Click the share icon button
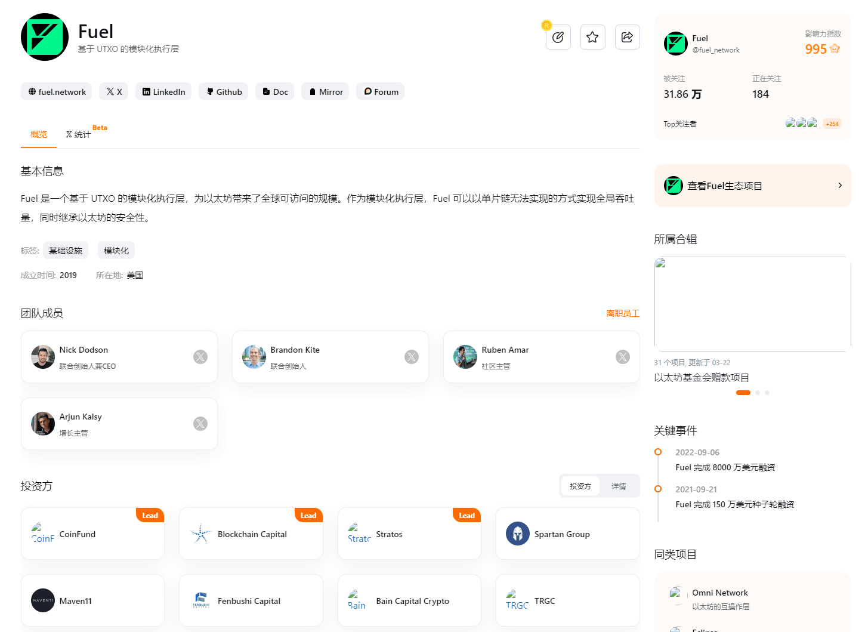Viewport: 865px width, 632px height. 627,38
